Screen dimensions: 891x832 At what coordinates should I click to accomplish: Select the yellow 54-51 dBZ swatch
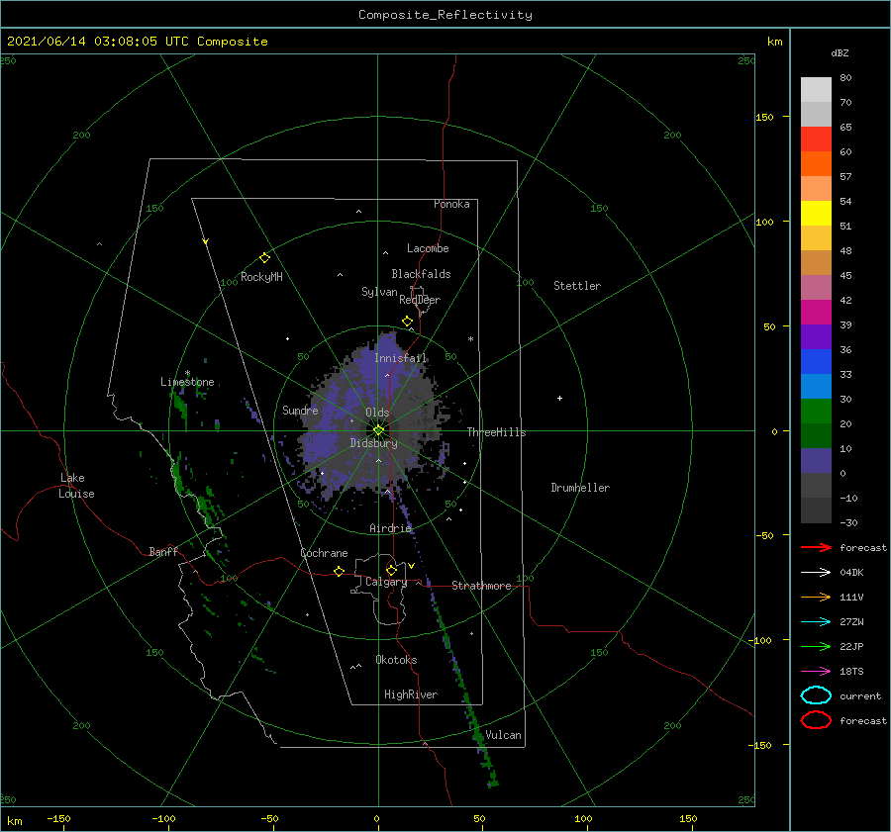point(816,214)
